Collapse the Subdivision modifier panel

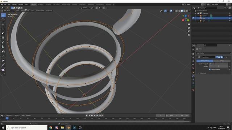tap(197, 57)
